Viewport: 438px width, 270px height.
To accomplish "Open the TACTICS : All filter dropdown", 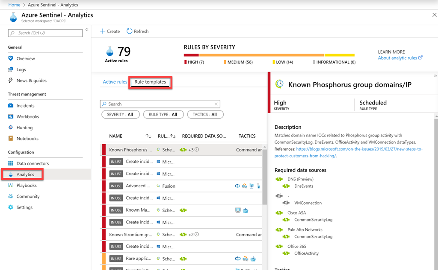I will pos(205,114).
